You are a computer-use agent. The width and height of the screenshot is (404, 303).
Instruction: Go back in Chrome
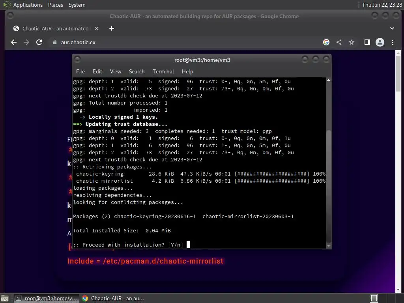click(14, 42)
